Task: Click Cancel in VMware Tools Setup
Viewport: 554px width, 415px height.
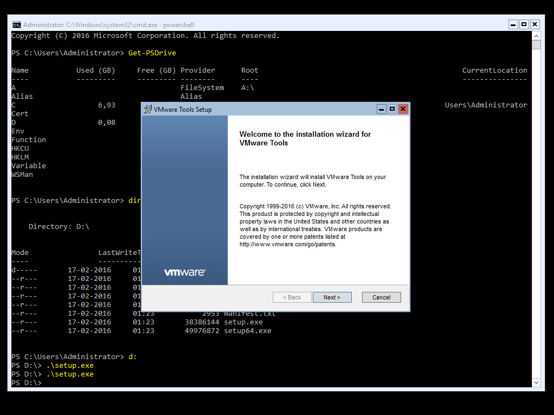Action: [381, 297]
